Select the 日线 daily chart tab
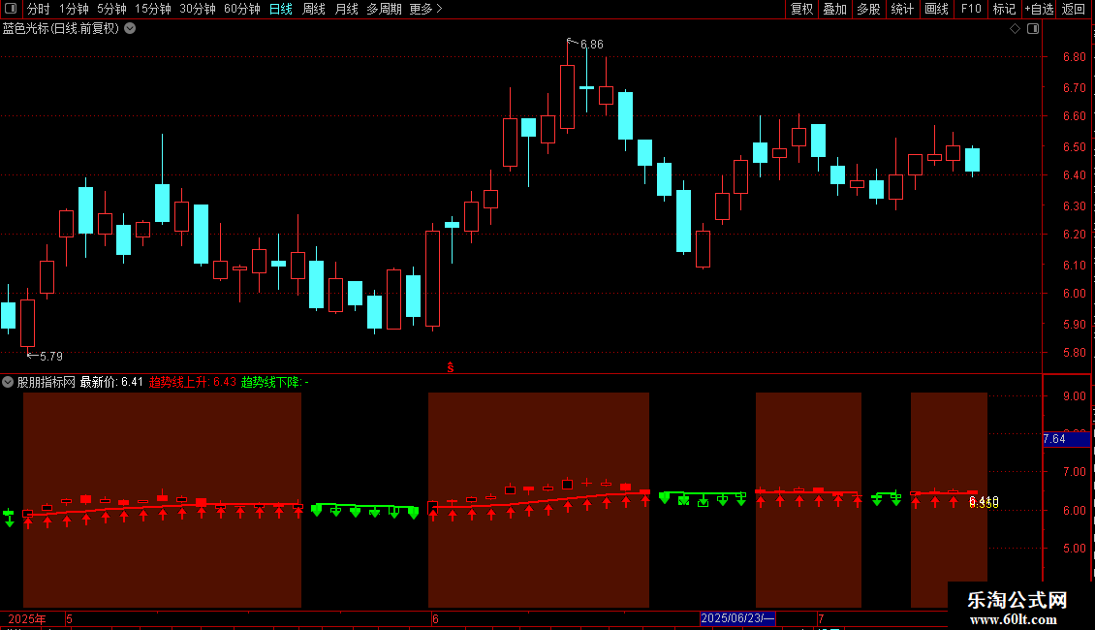Screen dimensions: 1095x630 point(281,9)
